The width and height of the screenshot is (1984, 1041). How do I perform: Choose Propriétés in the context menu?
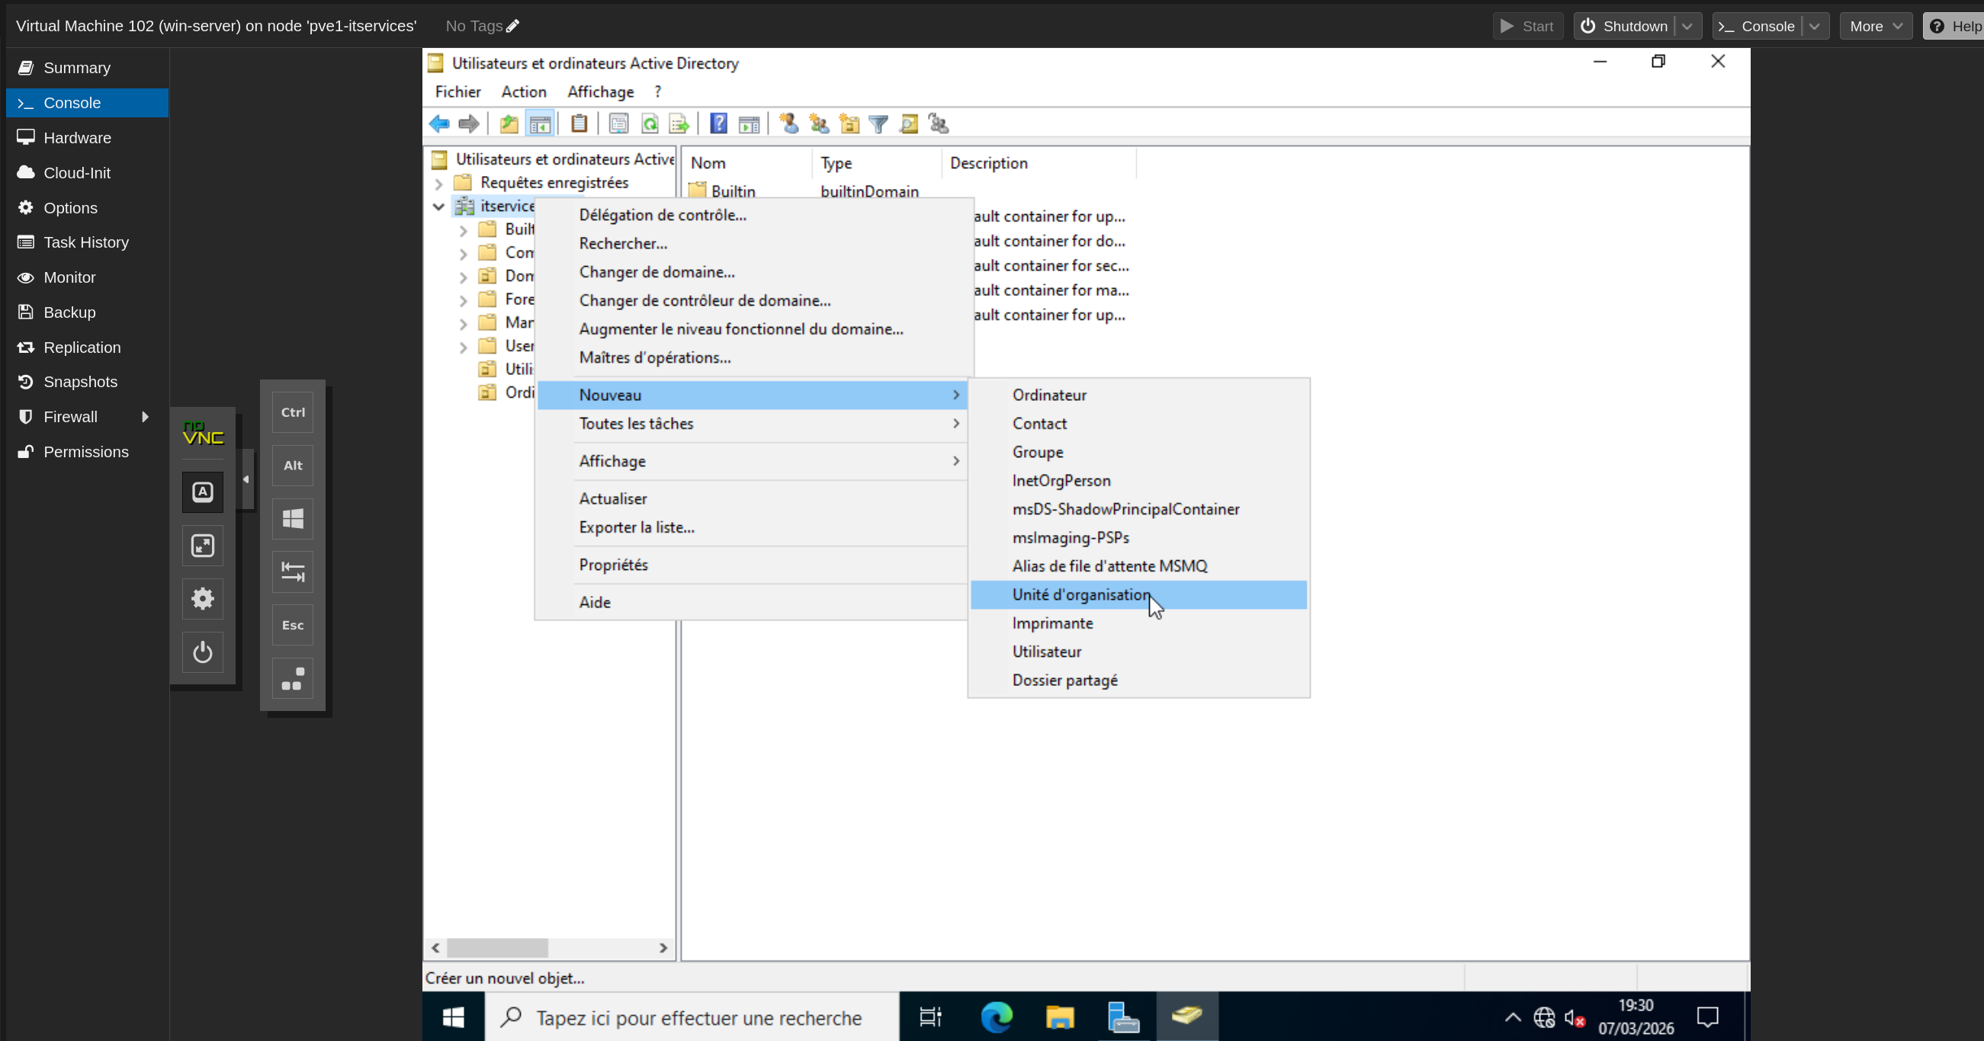point(613,565)
